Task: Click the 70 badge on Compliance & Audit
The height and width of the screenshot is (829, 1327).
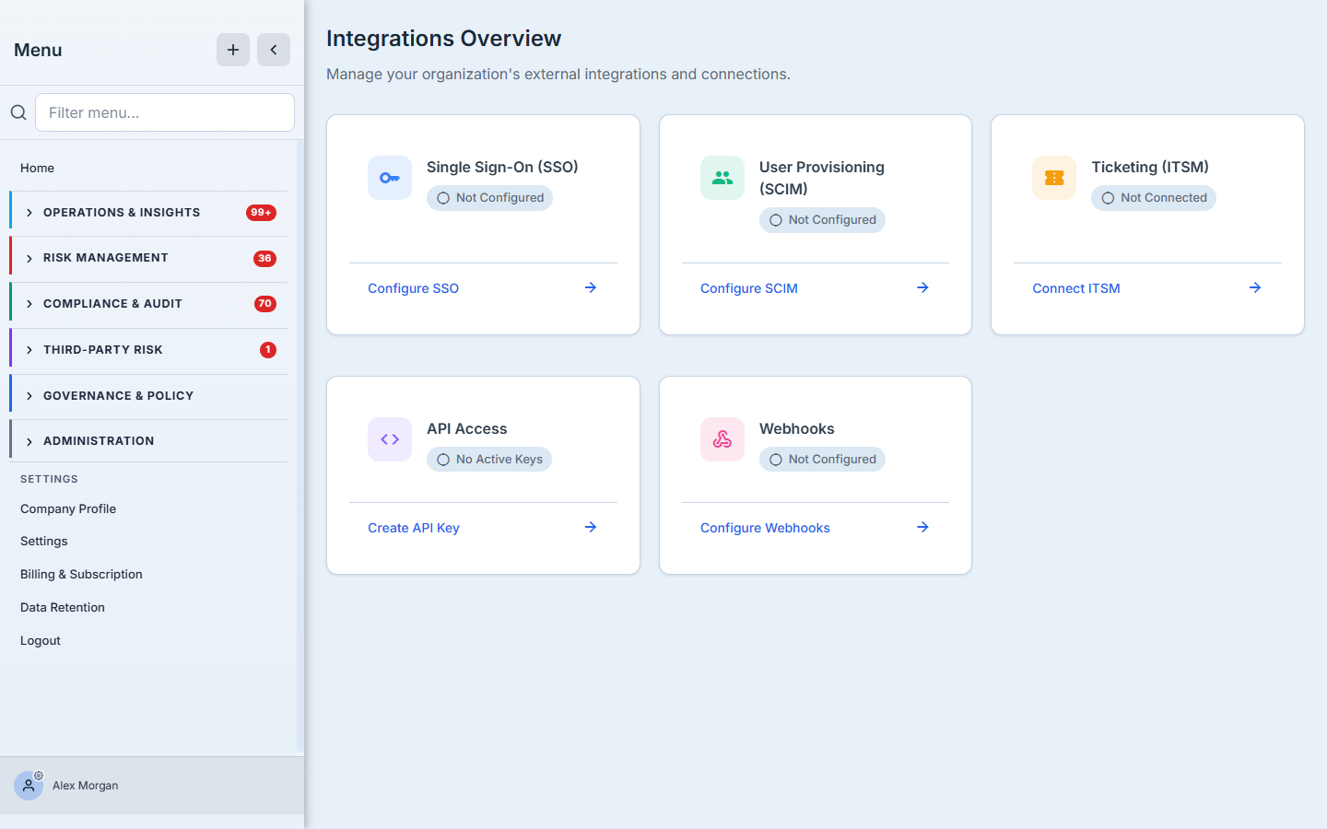Action: pyautogui.click(x=264, y=304)
